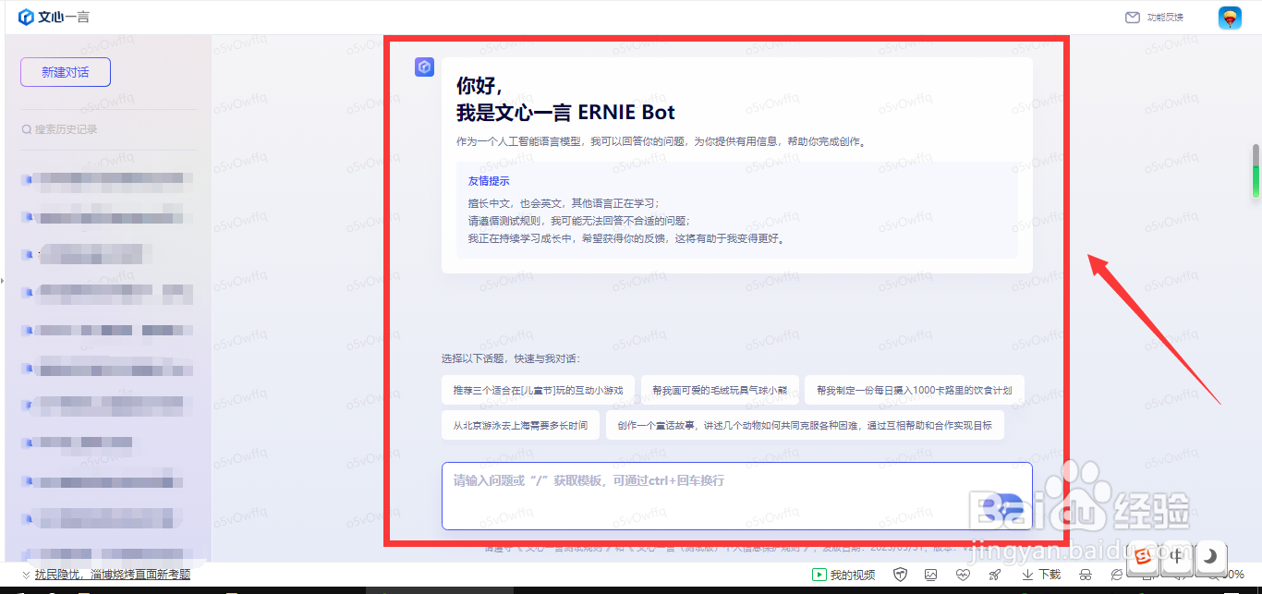Click the 文心一言 logo icon
The width and height of the screenshot is (1262, 594).
(26, 18)
